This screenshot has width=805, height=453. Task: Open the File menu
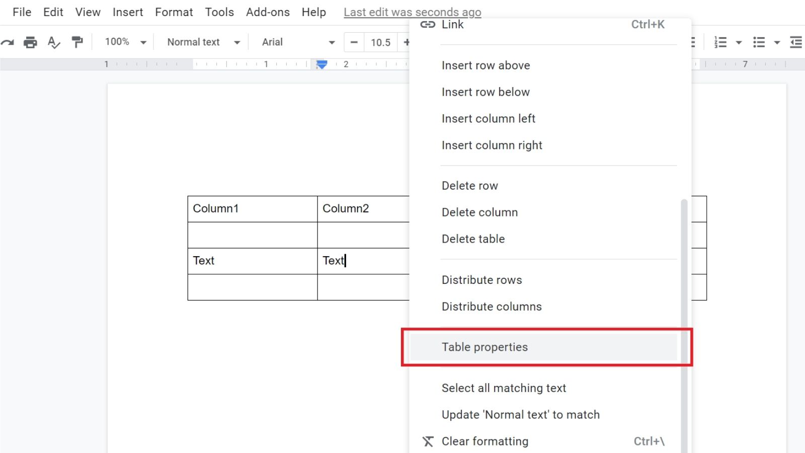pyautogui.click(x=22, y=12)
